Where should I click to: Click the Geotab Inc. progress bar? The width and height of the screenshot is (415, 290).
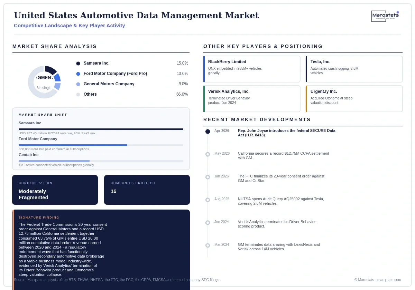(x=101, y=161)
